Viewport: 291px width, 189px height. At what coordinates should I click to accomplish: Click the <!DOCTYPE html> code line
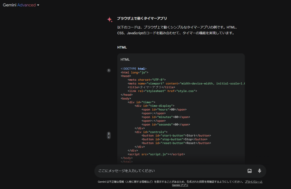(x=134, y=69)
